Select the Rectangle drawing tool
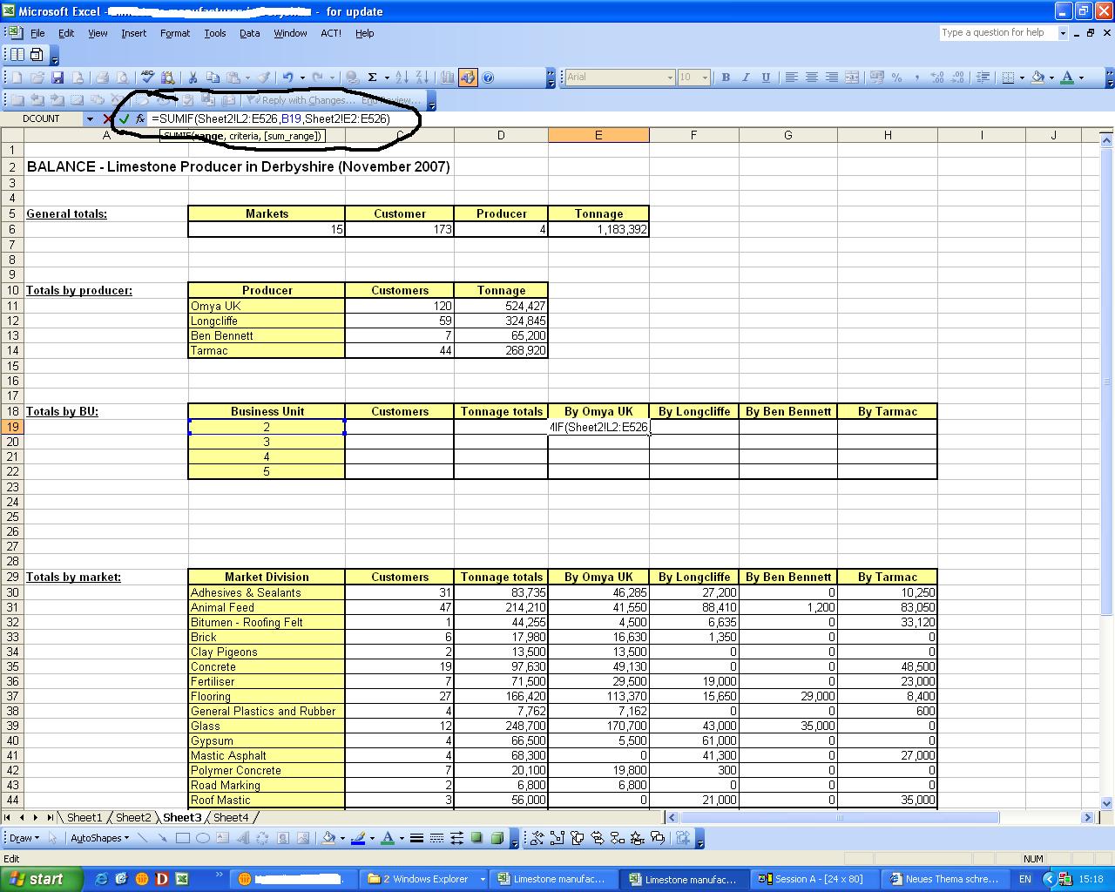 pyautogui.click(x=182, y=838)
